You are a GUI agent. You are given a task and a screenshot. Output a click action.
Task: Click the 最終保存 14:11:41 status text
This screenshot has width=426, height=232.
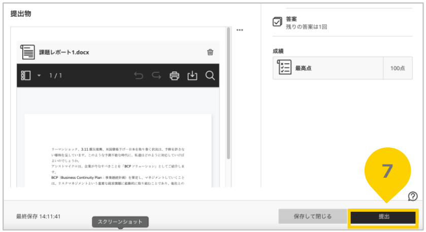[38, 216]
